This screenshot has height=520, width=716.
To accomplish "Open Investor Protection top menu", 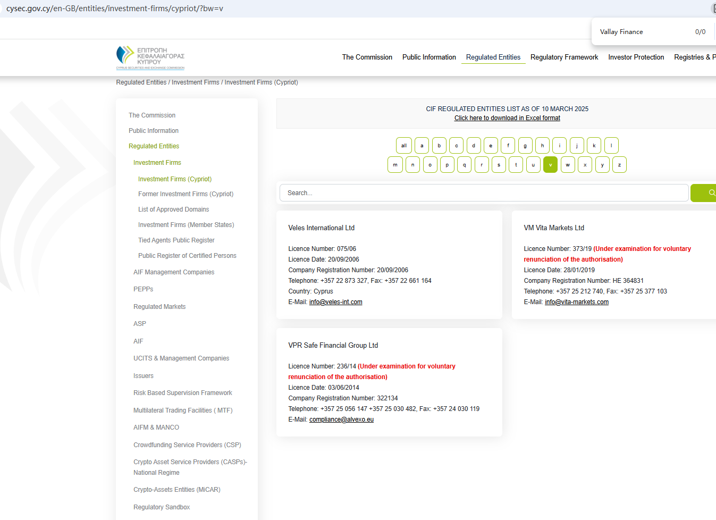I will click(636, 57).
